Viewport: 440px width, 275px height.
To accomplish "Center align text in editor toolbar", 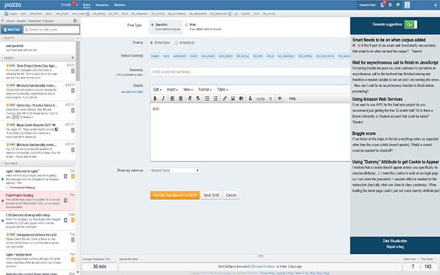I will click(x=181, y=98).
